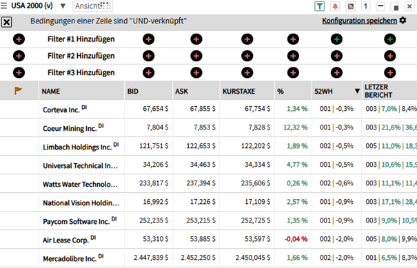Add a BID condition in Filter #1 row
The height and width of the screenshot is (268, 417).
click(148, 39)
